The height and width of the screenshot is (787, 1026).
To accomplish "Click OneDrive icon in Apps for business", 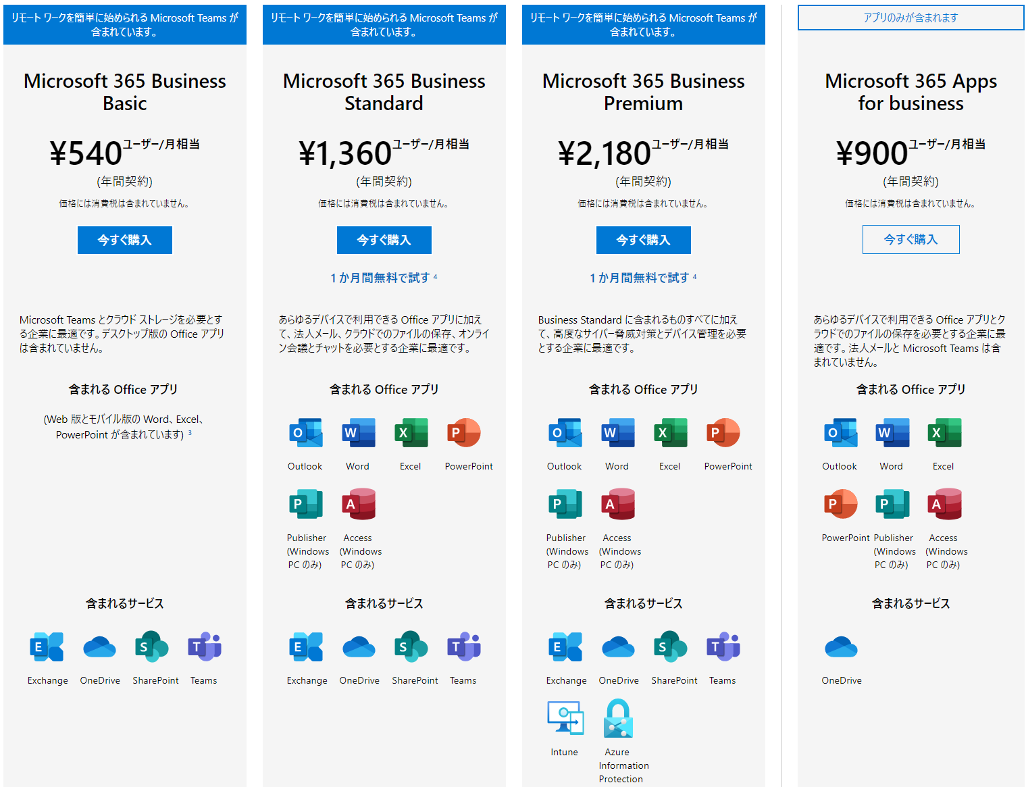I will click(841, 647).
